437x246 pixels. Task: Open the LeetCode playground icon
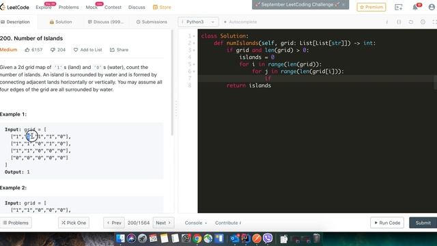click(x=399, y=8)
